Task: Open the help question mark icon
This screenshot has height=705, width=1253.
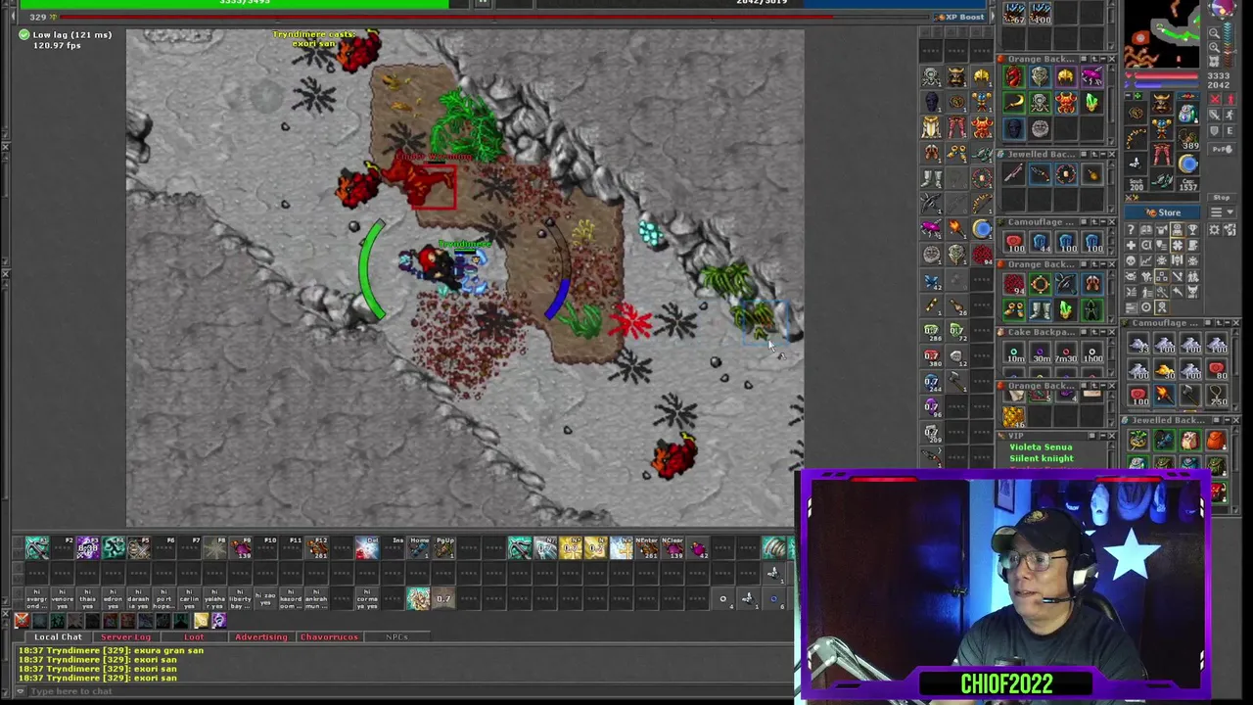Action: click(1131, 230)
